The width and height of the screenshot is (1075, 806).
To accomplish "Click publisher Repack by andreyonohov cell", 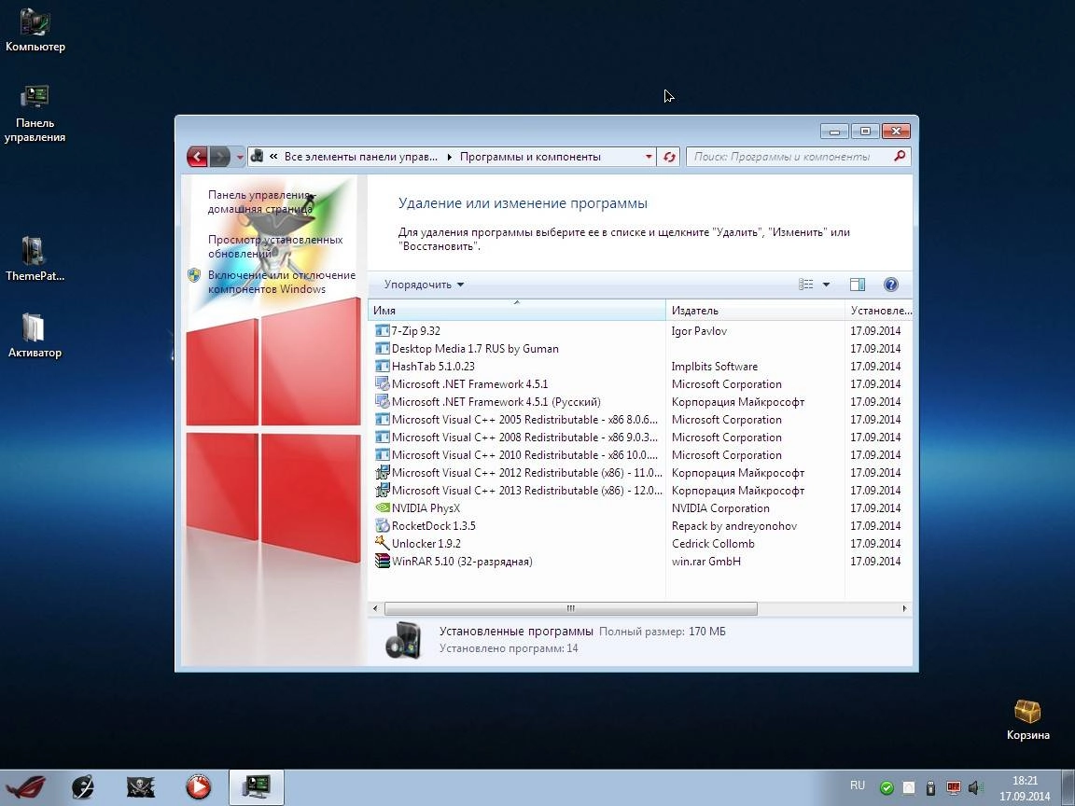I will [x=733, y=526].
